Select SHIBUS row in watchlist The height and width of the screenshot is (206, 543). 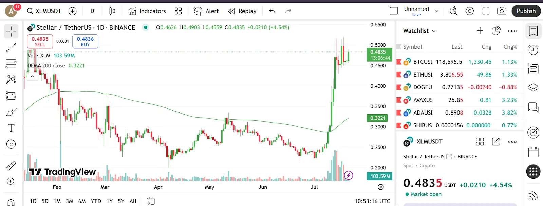460,125
